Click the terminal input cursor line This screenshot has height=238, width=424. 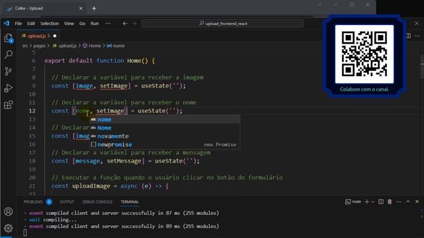(x=25, y=233)
